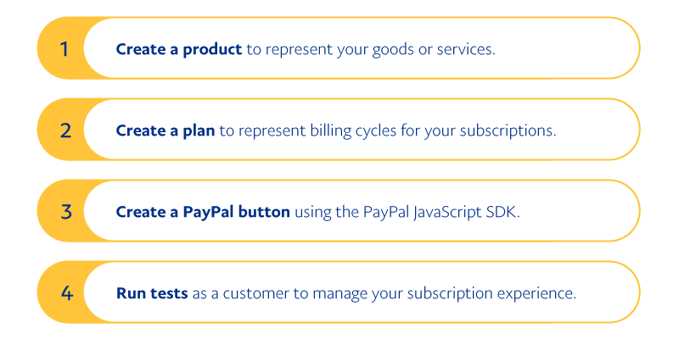This screenshot has width=679, height=339.
Task: Click the step number 3 badge
Action: [65, 211]
